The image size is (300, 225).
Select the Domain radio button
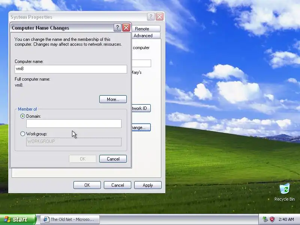click(22, 116)
